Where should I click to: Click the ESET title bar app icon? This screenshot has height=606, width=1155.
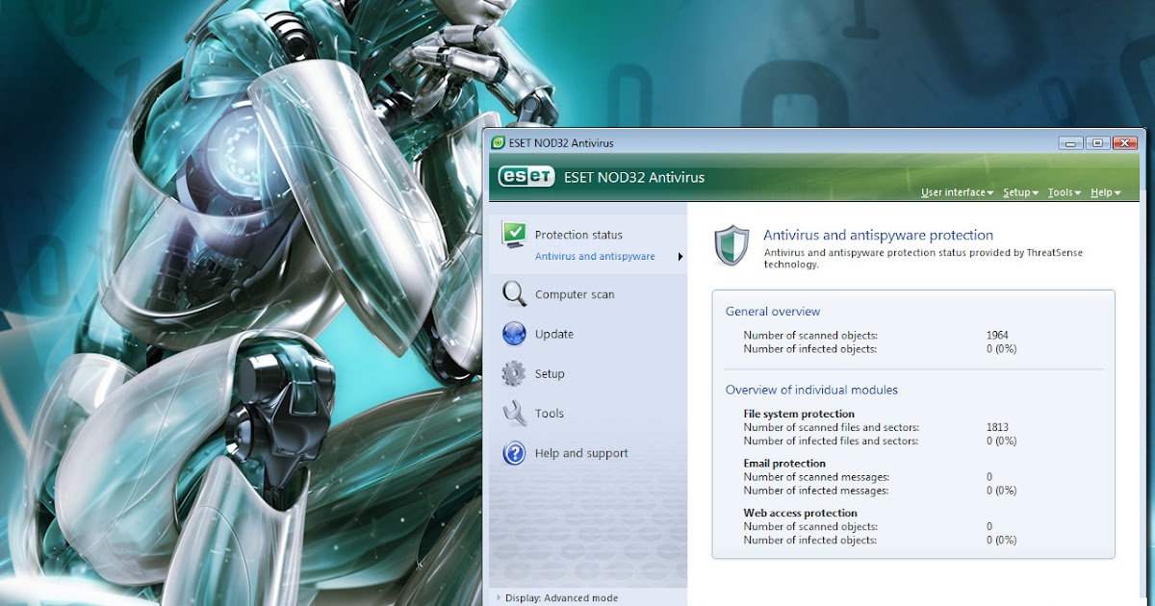(x=499, y=143)
